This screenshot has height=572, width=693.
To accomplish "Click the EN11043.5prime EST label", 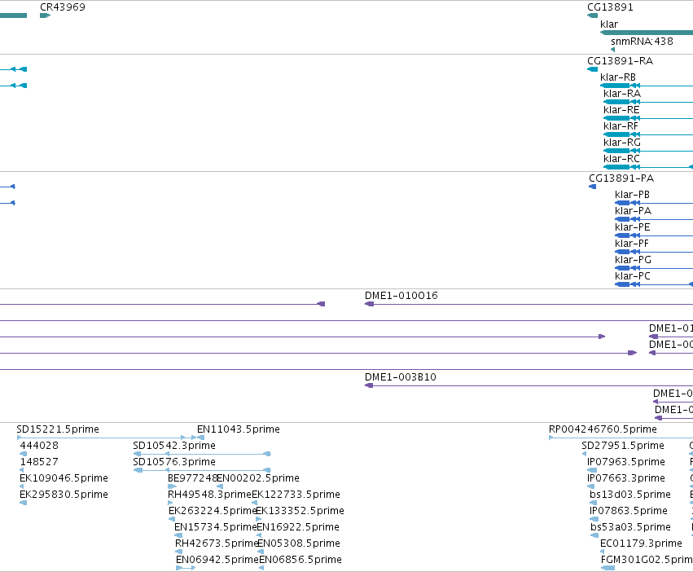I will (239, 429).
